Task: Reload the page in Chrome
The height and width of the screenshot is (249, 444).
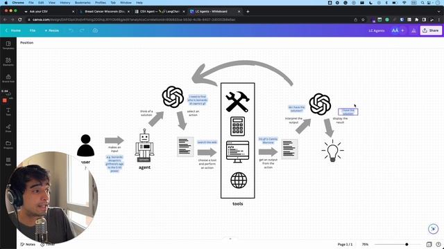Action: [x=20, y=20]
